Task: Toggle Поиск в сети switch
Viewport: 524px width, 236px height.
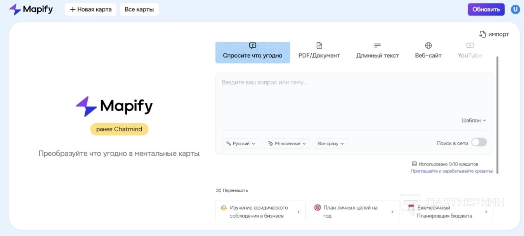Action: [479, 142]
